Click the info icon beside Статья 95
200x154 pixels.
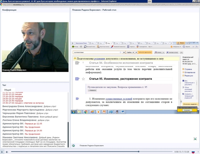tap(77, 79)
